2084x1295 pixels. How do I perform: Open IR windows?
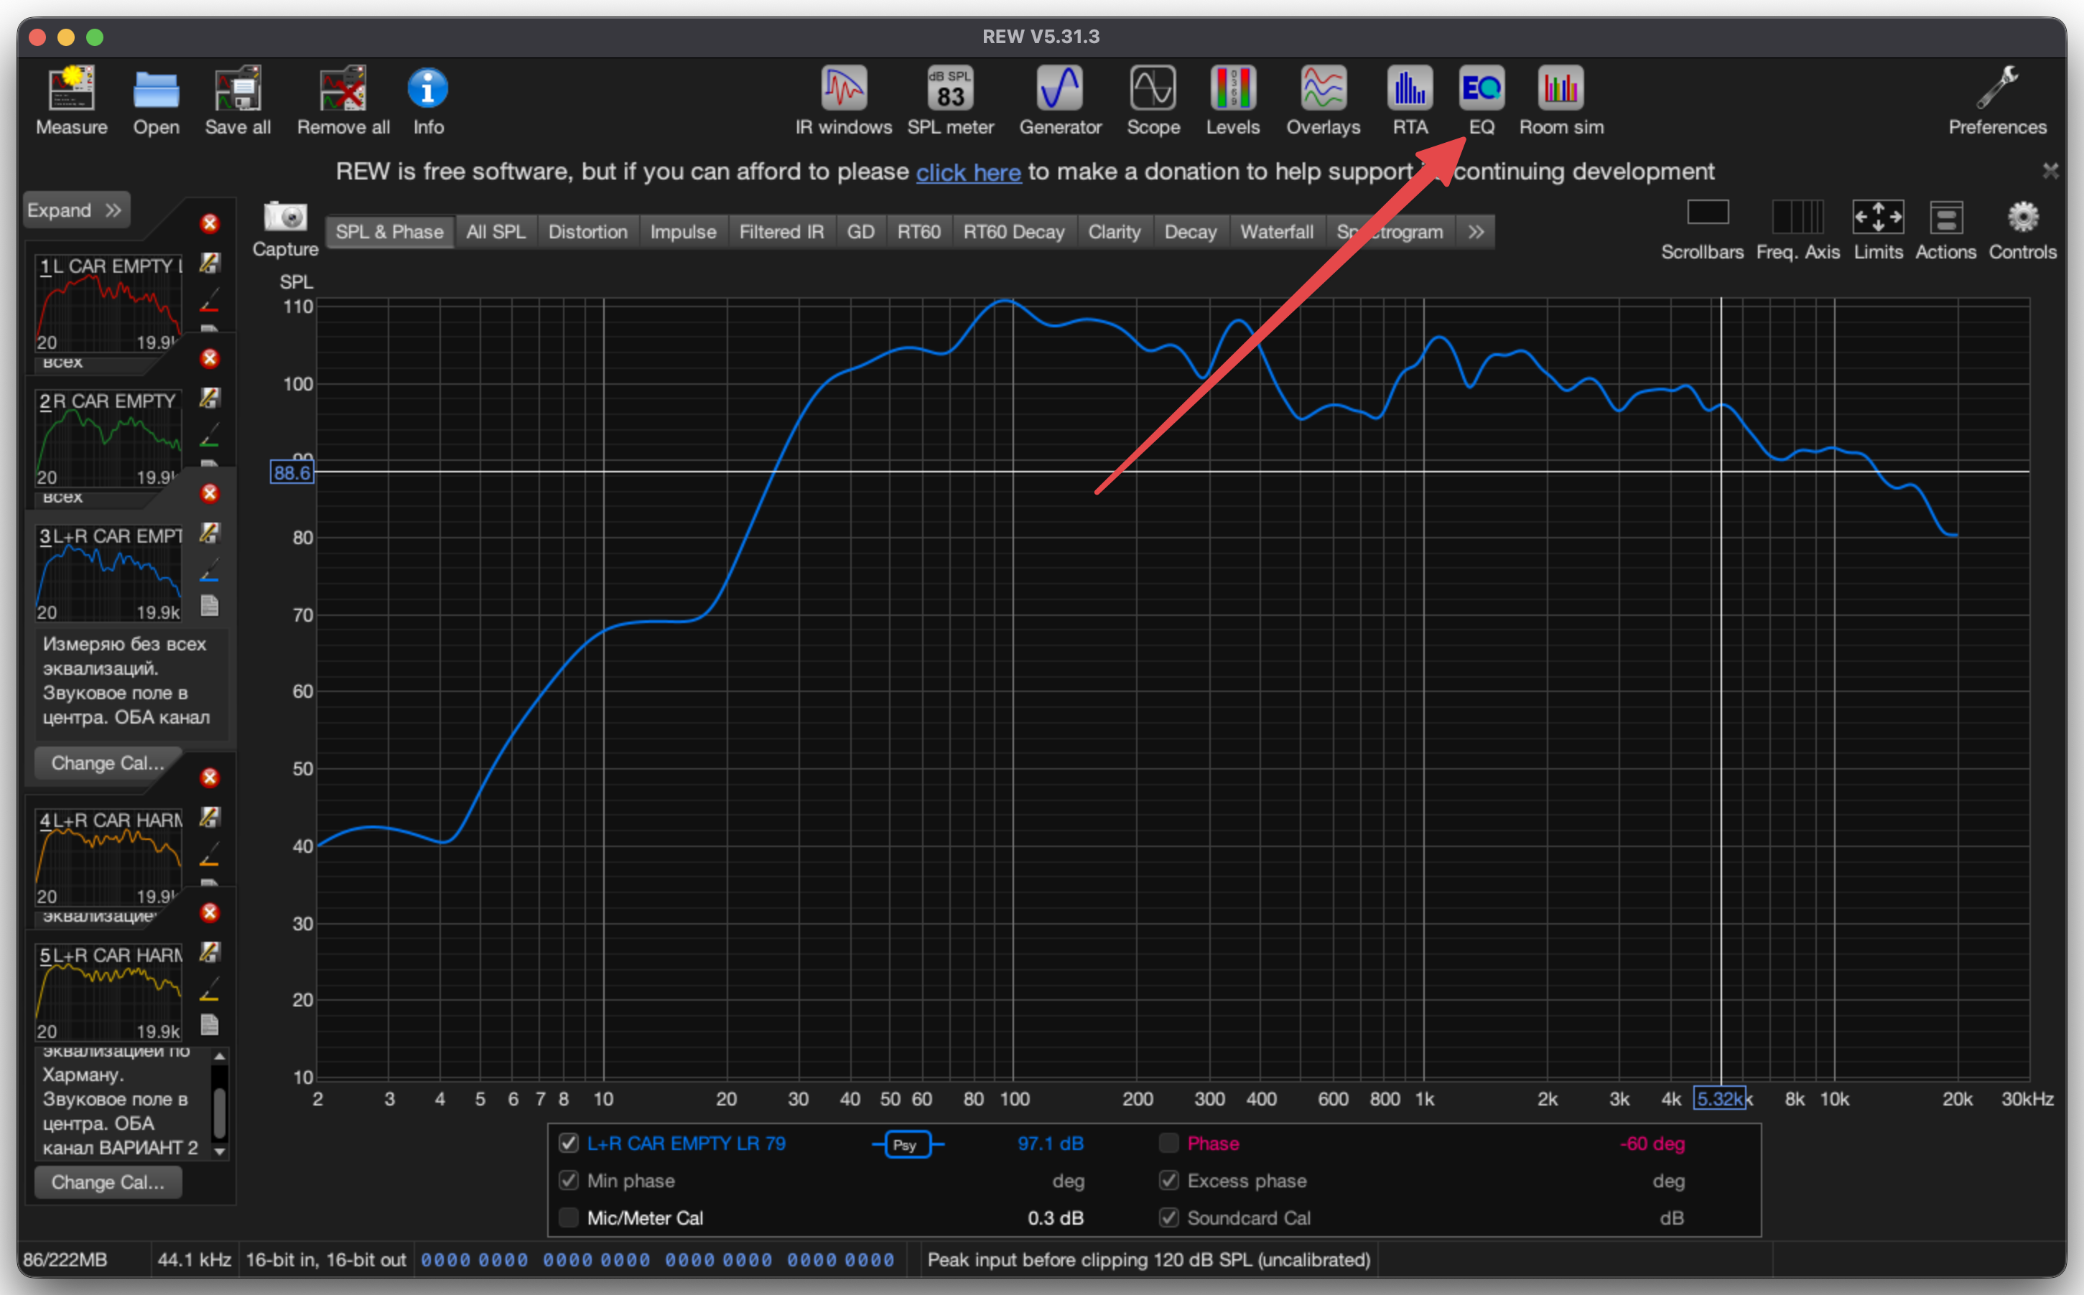(x=843, y=100)
